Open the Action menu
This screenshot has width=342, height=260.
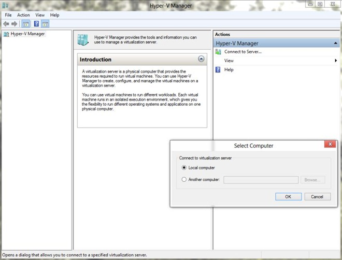23,15
